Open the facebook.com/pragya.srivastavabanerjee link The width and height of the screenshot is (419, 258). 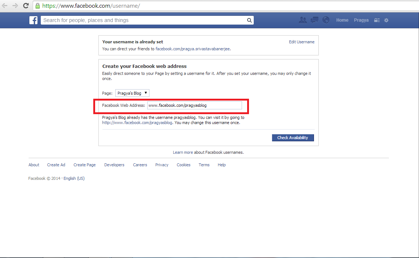(193, 49)
